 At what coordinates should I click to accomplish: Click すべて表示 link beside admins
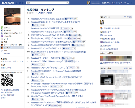[x=128, y=17]
